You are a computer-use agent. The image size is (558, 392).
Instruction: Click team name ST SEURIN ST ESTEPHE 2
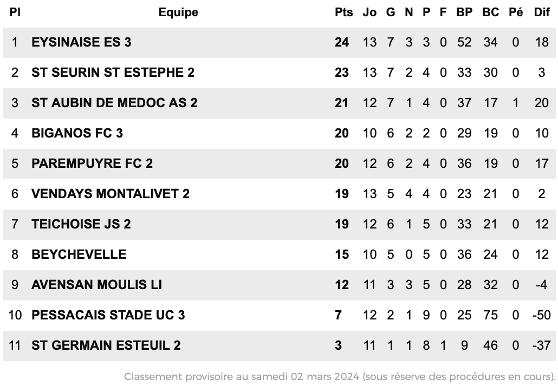point(113,73)
